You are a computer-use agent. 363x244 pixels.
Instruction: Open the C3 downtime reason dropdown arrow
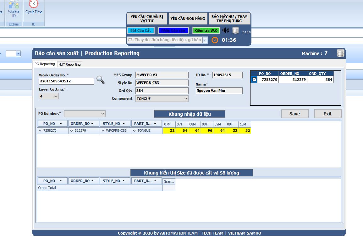pos(205,40)
